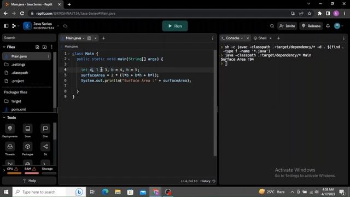Open the workspace search magnifier icon
350x197 pixels.
click(272, 26)
